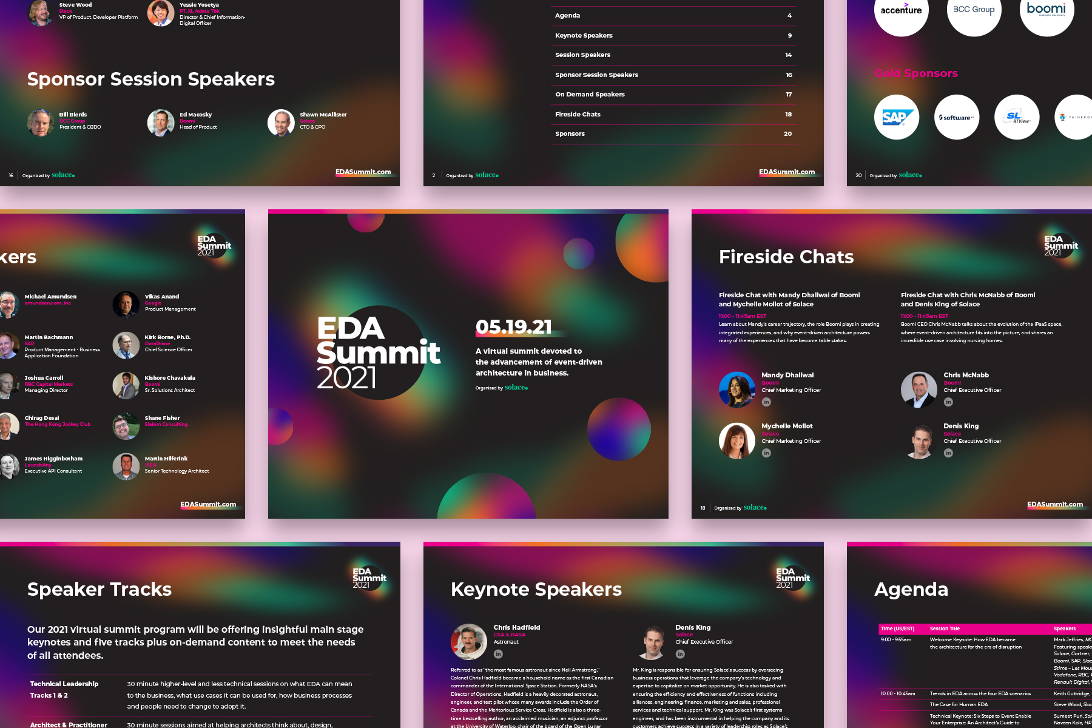Click Mandy Dhaliwal's profile photo
The height and width of the screenshot is (728, 1092).
coord(737,389)
